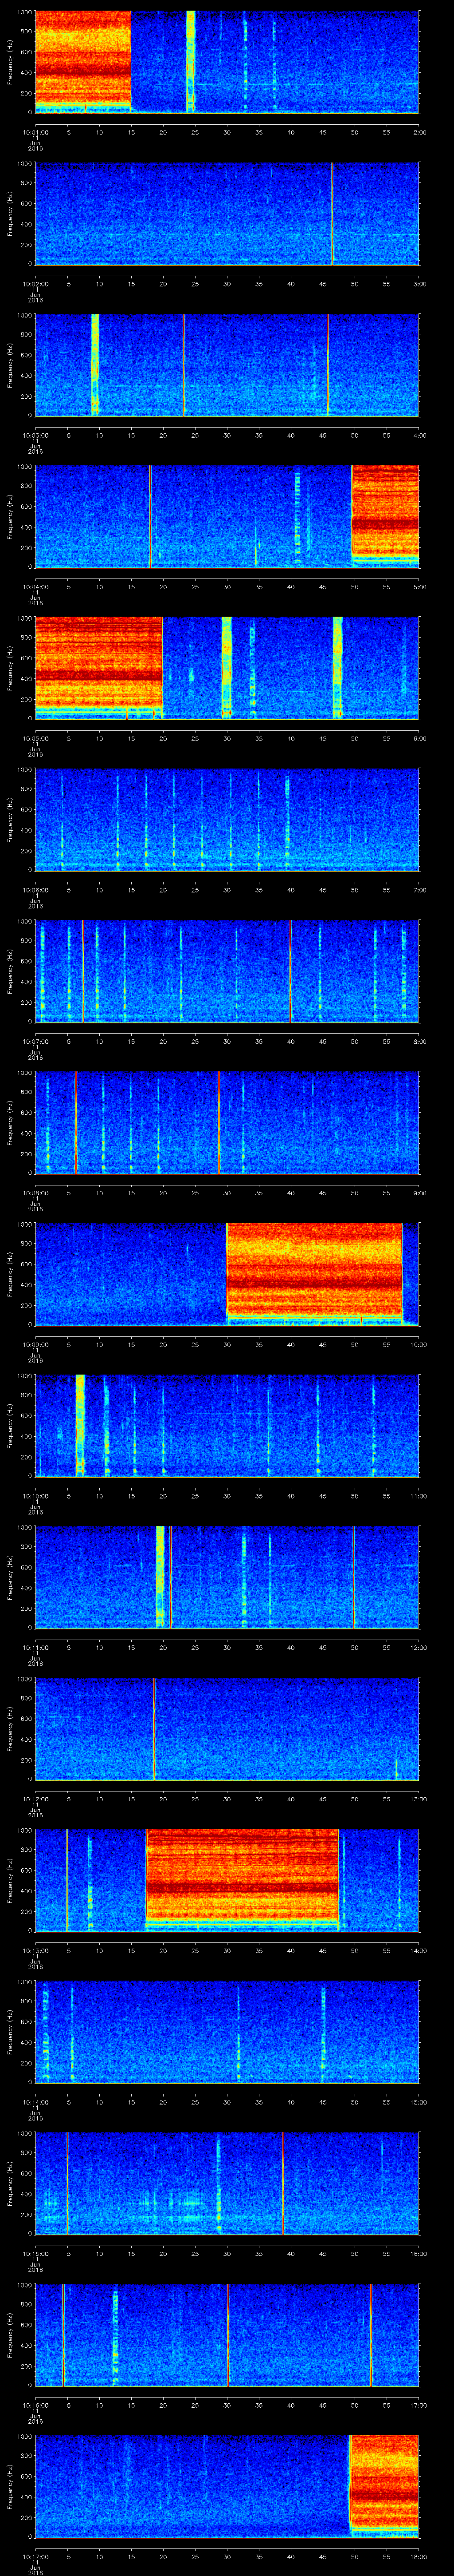The width and height of the screenshot is (454, 2576).
Task: Choose the 10:10:00 start time label
Action: click(35, 1496)
